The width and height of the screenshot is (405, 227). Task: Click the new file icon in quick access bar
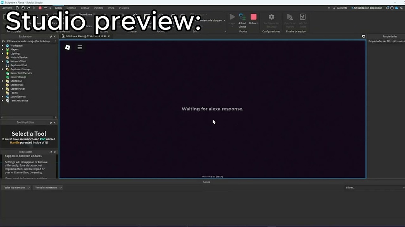(17, 8)
